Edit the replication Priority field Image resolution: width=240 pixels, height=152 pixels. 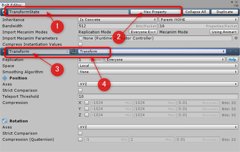(91, 60)
